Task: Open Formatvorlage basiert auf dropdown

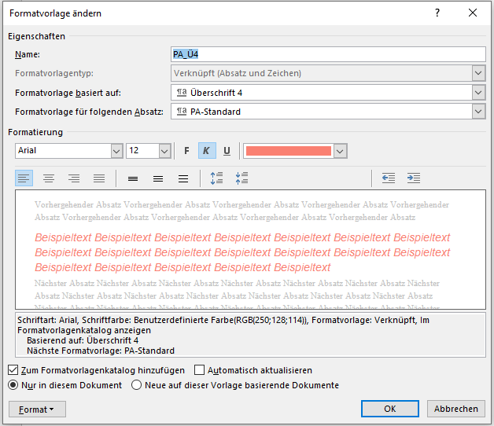Action: pyautogui.click(x=478, y=93)
